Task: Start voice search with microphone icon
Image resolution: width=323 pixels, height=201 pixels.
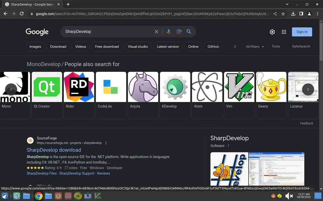Action: click(x=169, y=32)
